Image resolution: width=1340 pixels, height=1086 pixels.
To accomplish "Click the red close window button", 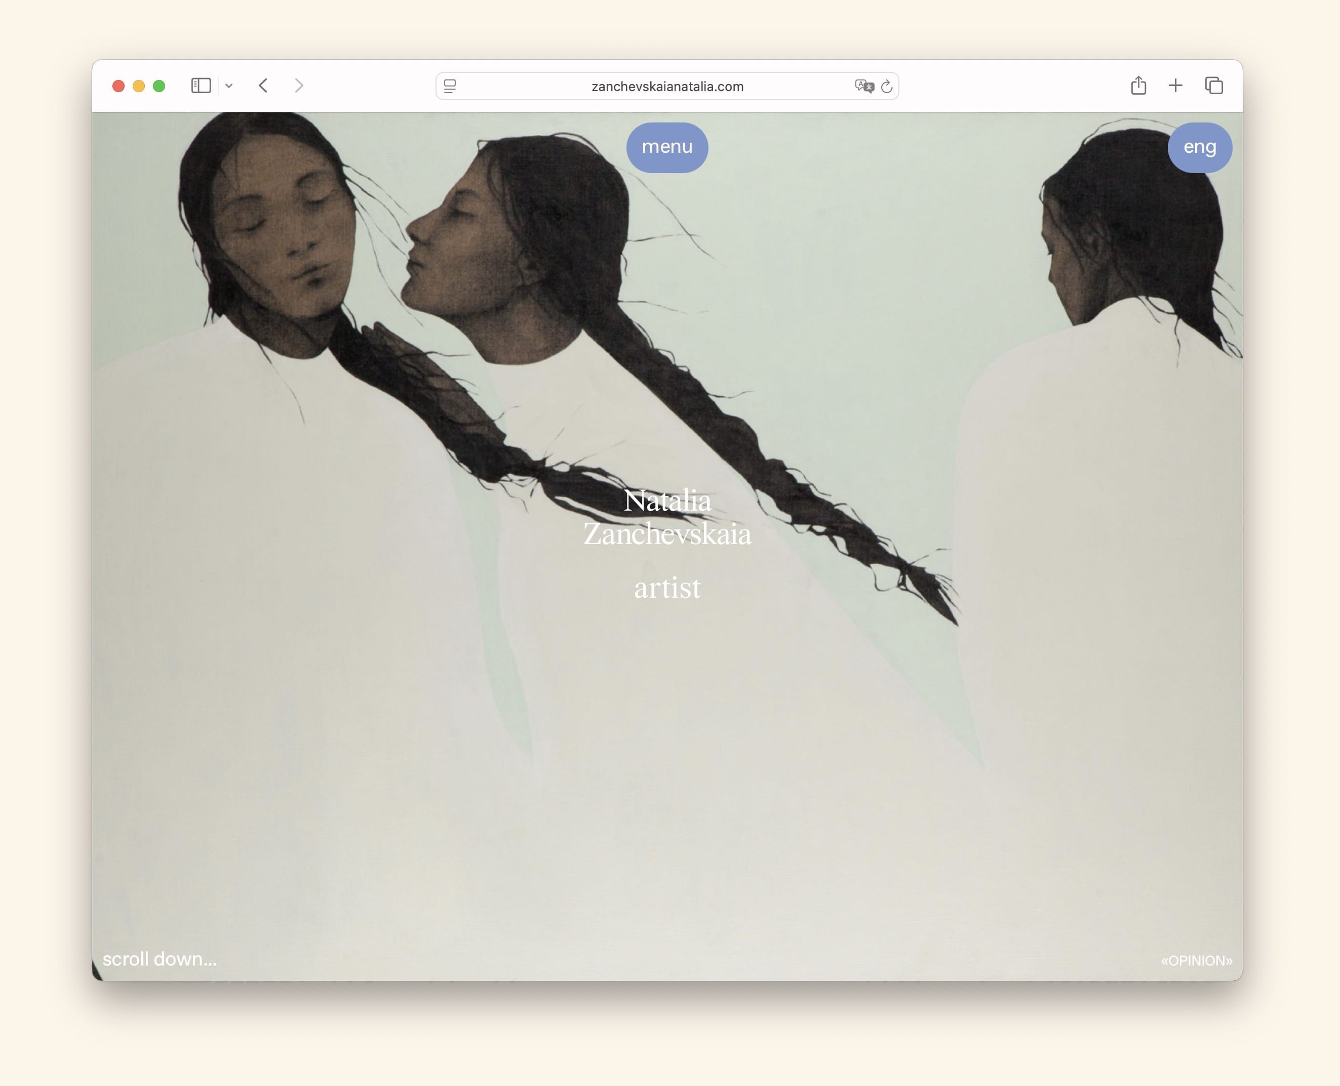I will tap(119, 87).
